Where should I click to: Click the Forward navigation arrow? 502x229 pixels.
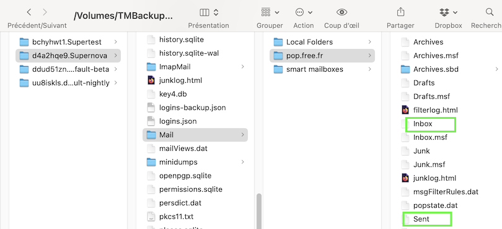click(x=45, y=12)
